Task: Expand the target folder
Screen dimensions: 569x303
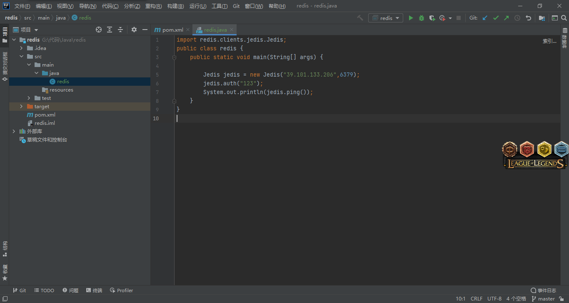Action: point(21,107)
